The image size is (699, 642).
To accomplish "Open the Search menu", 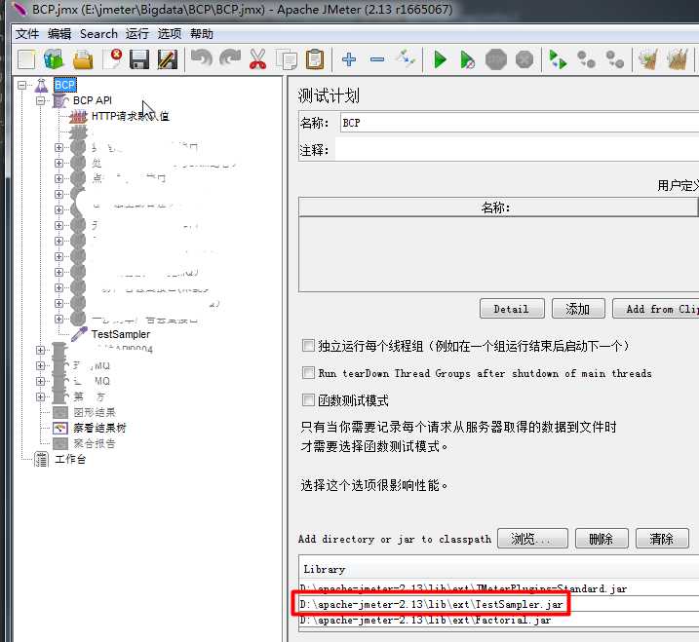I will pyautogui.click(x=98, y=34).
